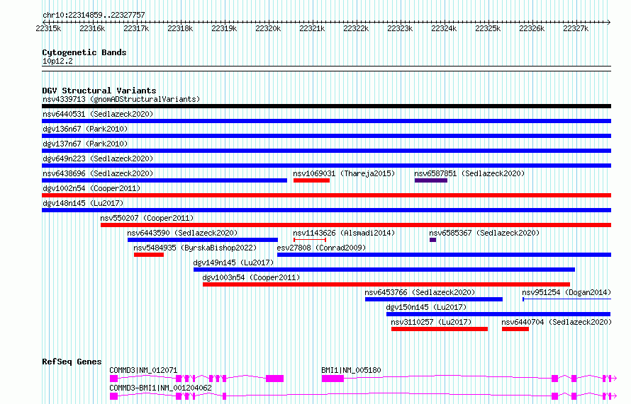Select nsv3110257 (Lu2017) label

431,322
